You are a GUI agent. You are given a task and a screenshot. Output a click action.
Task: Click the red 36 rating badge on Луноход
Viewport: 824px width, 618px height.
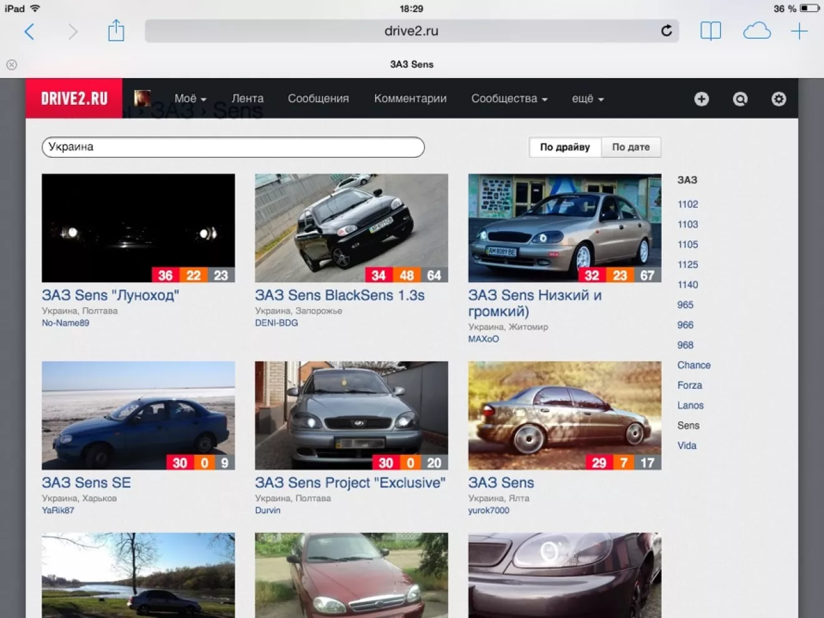tap(165, 275)
